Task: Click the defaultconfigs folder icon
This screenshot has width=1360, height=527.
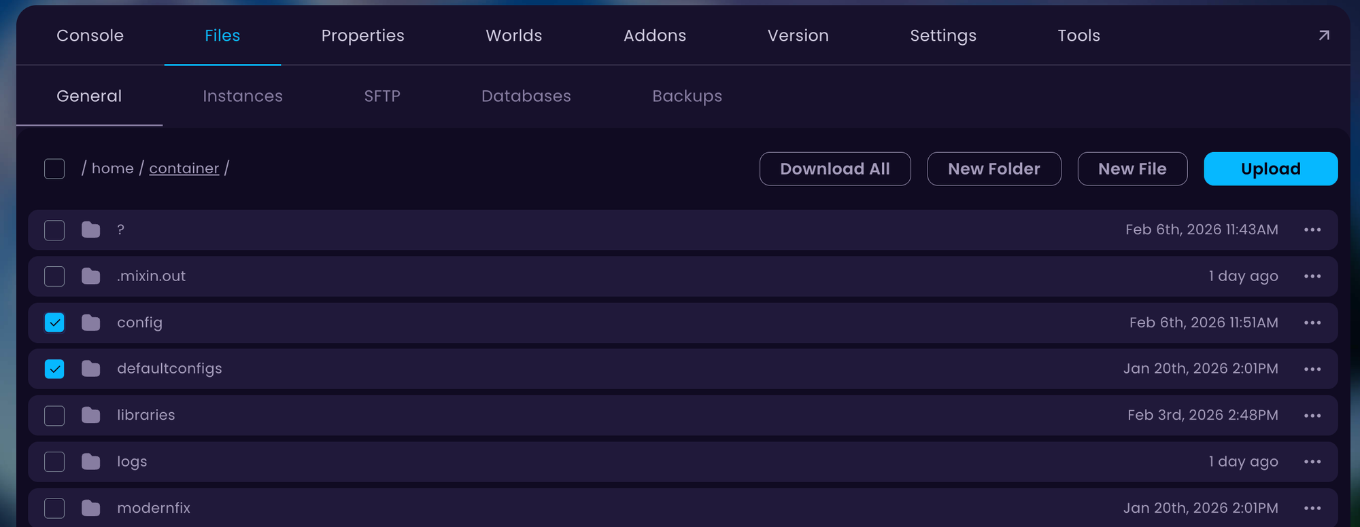Action: point(90,369)
